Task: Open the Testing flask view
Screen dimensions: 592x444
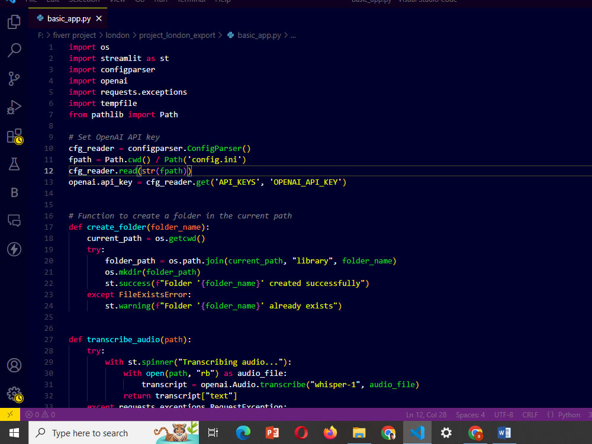Action: [x=14, y=164]
